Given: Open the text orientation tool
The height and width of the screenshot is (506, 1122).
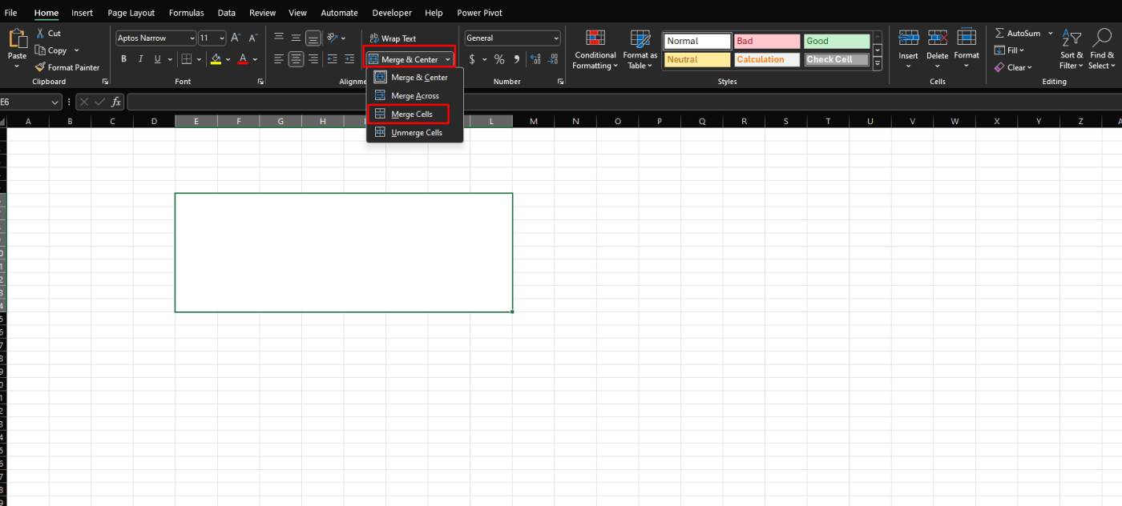Looking at the screenshot, I should (x=333, y=38).
